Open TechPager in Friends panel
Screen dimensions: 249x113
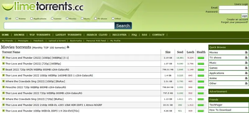(x=216, y=105)
